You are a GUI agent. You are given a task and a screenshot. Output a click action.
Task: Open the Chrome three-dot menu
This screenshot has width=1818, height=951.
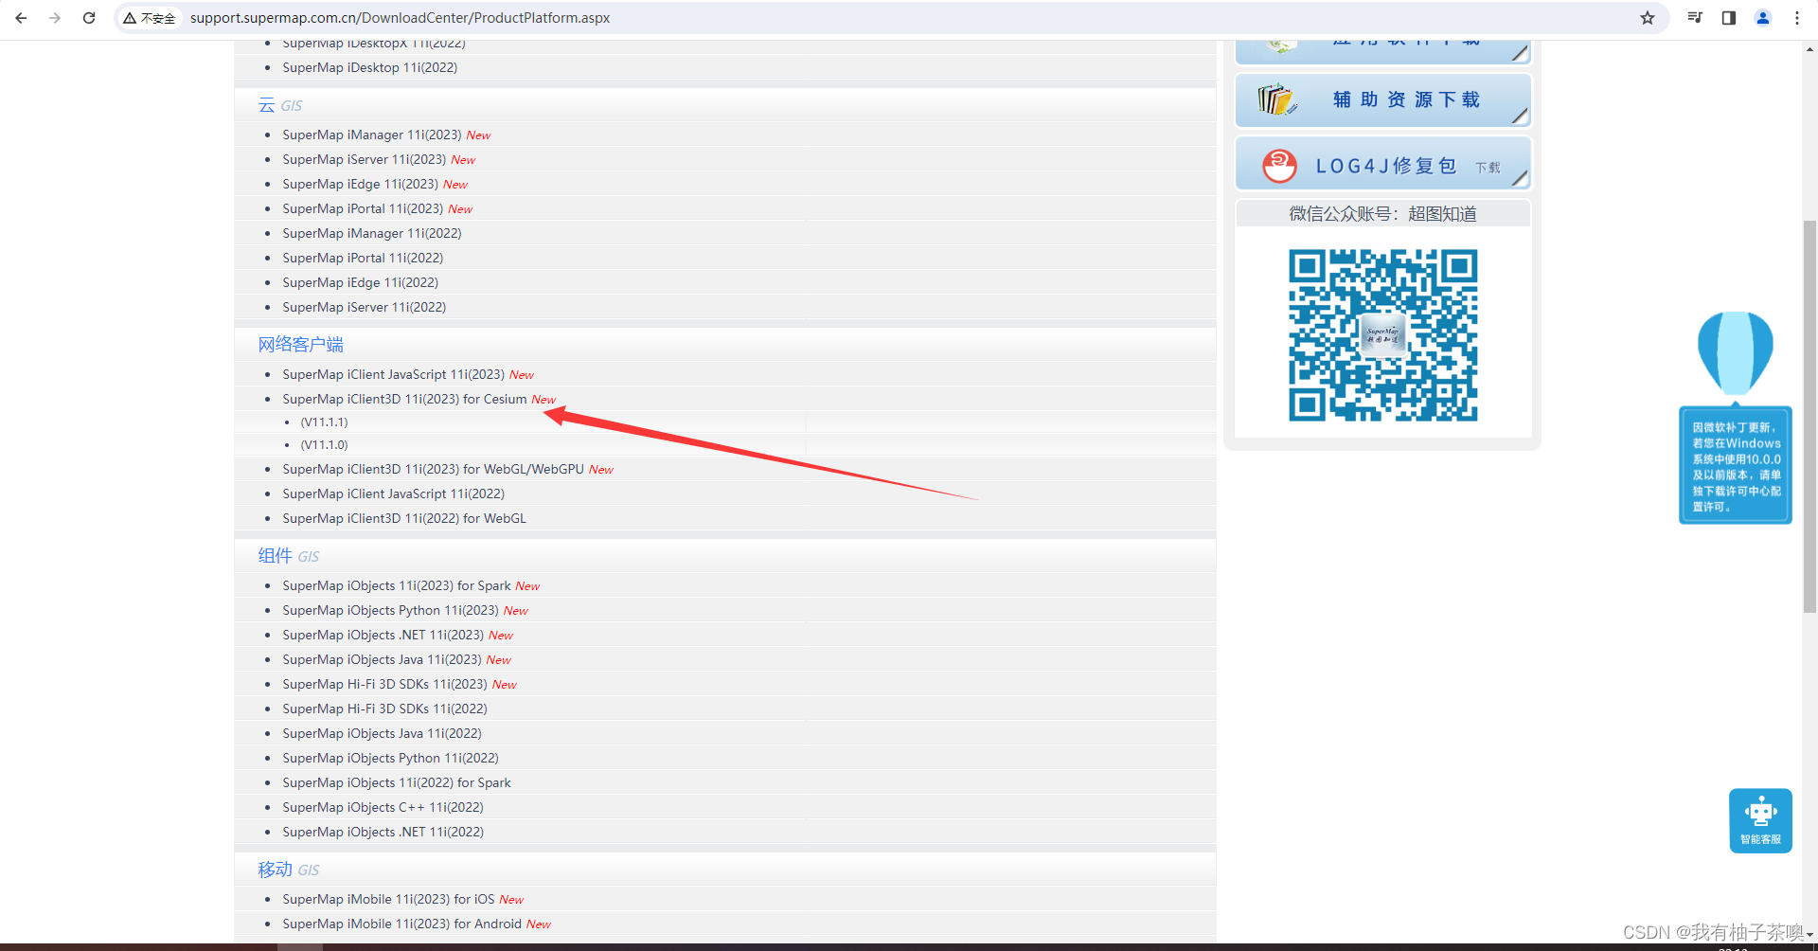[1797, 18]
